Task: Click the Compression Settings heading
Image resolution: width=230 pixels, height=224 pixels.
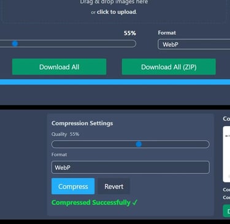Action: (x=82, y=123)
